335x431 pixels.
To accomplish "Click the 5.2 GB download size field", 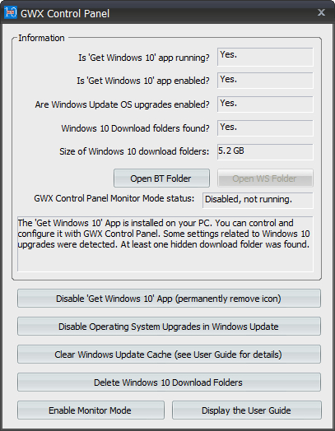I will pos(265,151).
